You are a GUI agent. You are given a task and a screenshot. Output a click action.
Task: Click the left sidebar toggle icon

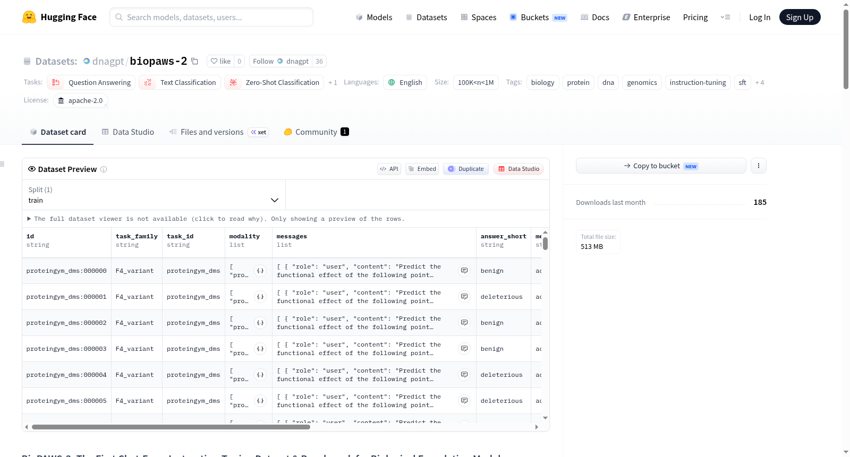point(2,164)
